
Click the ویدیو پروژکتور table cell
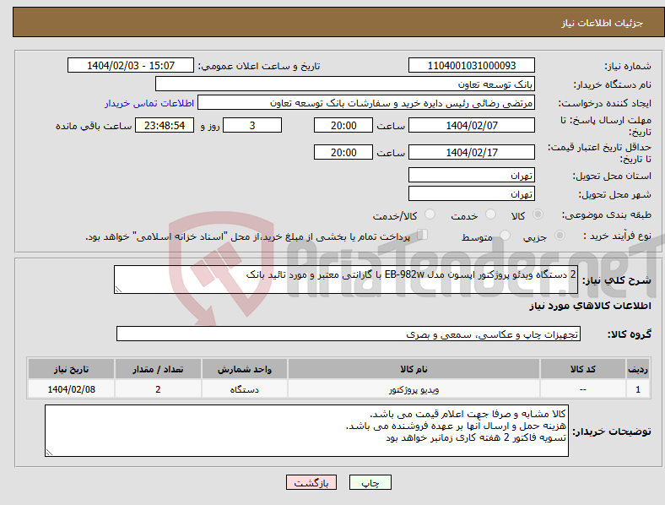point(414,388)
